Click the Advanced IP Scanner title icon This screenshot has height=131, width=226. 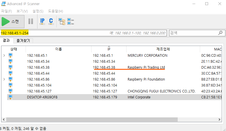click(x=3, y=4)
